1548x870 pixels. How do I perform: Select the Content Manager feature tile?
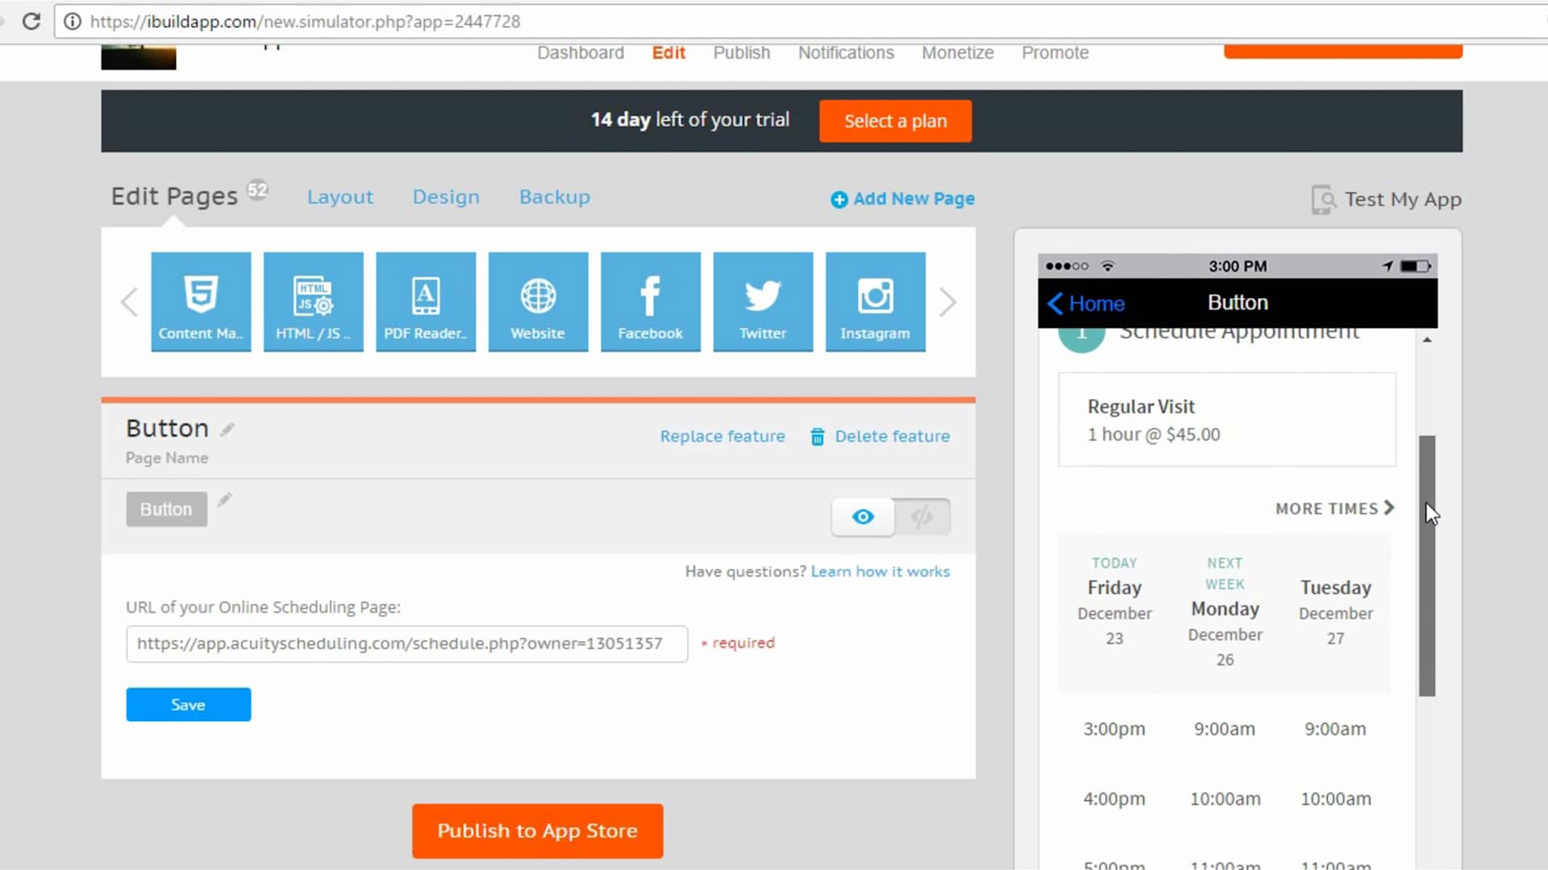coord(201,302)
